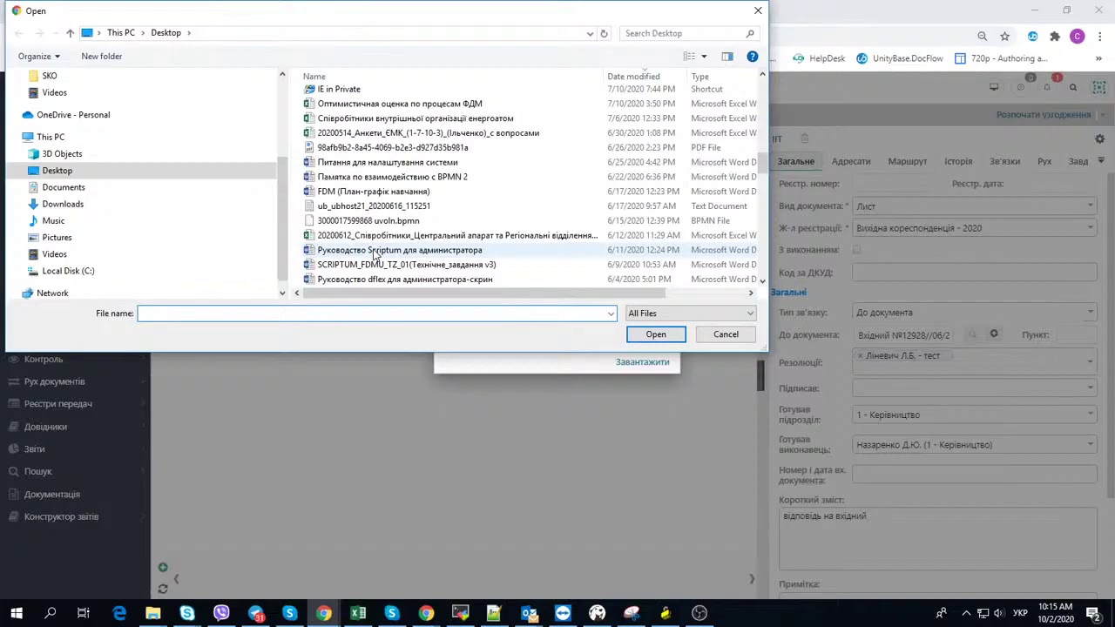Toggle the preview pane icon
Viewport: 1115px width, 627px height.
727,57
